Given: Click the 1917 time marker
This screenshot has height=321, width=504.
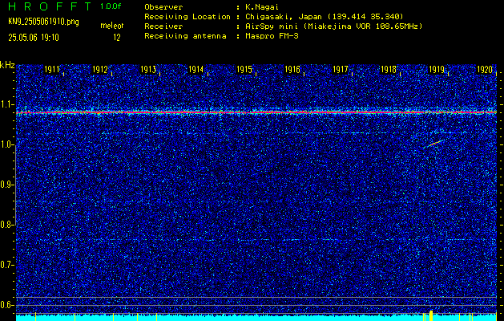Looking at the screenshot, I should tap(341, 69).
